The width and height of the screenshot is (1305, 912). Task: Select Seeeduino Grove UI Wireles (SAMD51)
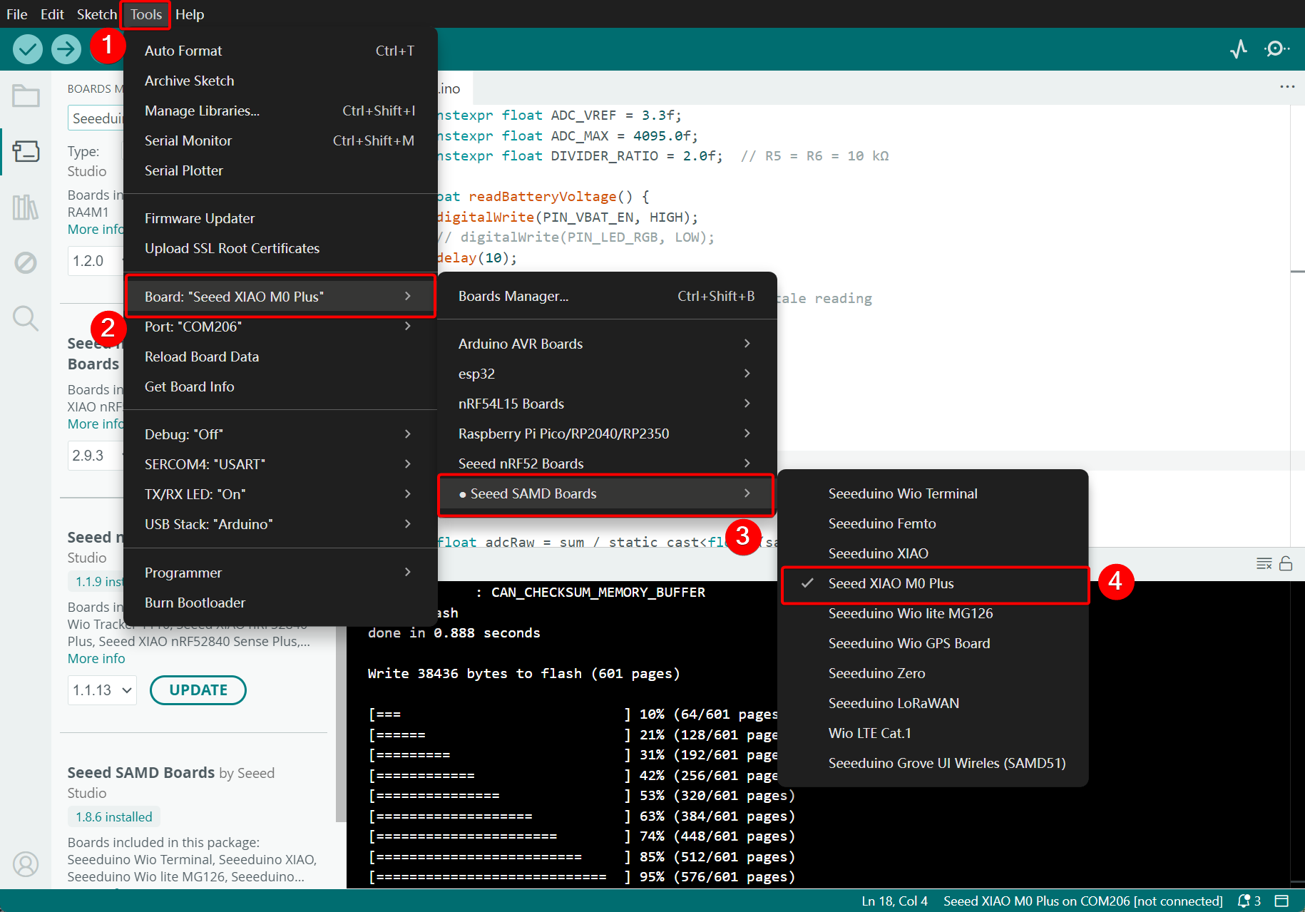click(x=933, y=763)
